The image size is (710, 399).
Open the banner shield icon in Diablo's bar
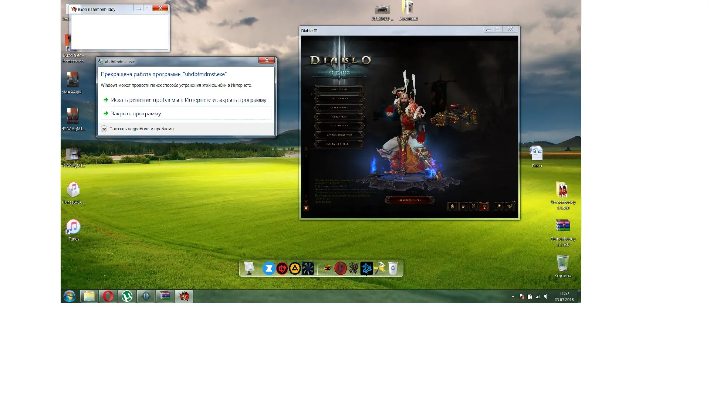(x=473, y=207)
